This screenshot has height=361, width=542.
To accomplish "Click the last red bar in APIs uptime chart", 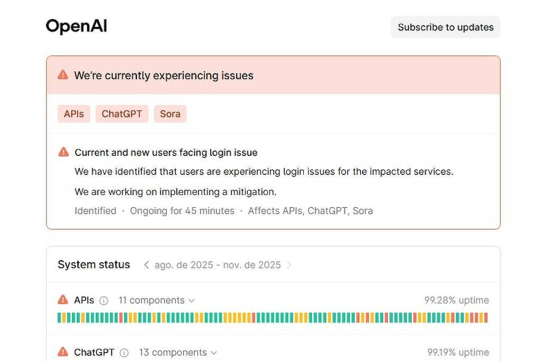I will [486, 318].
